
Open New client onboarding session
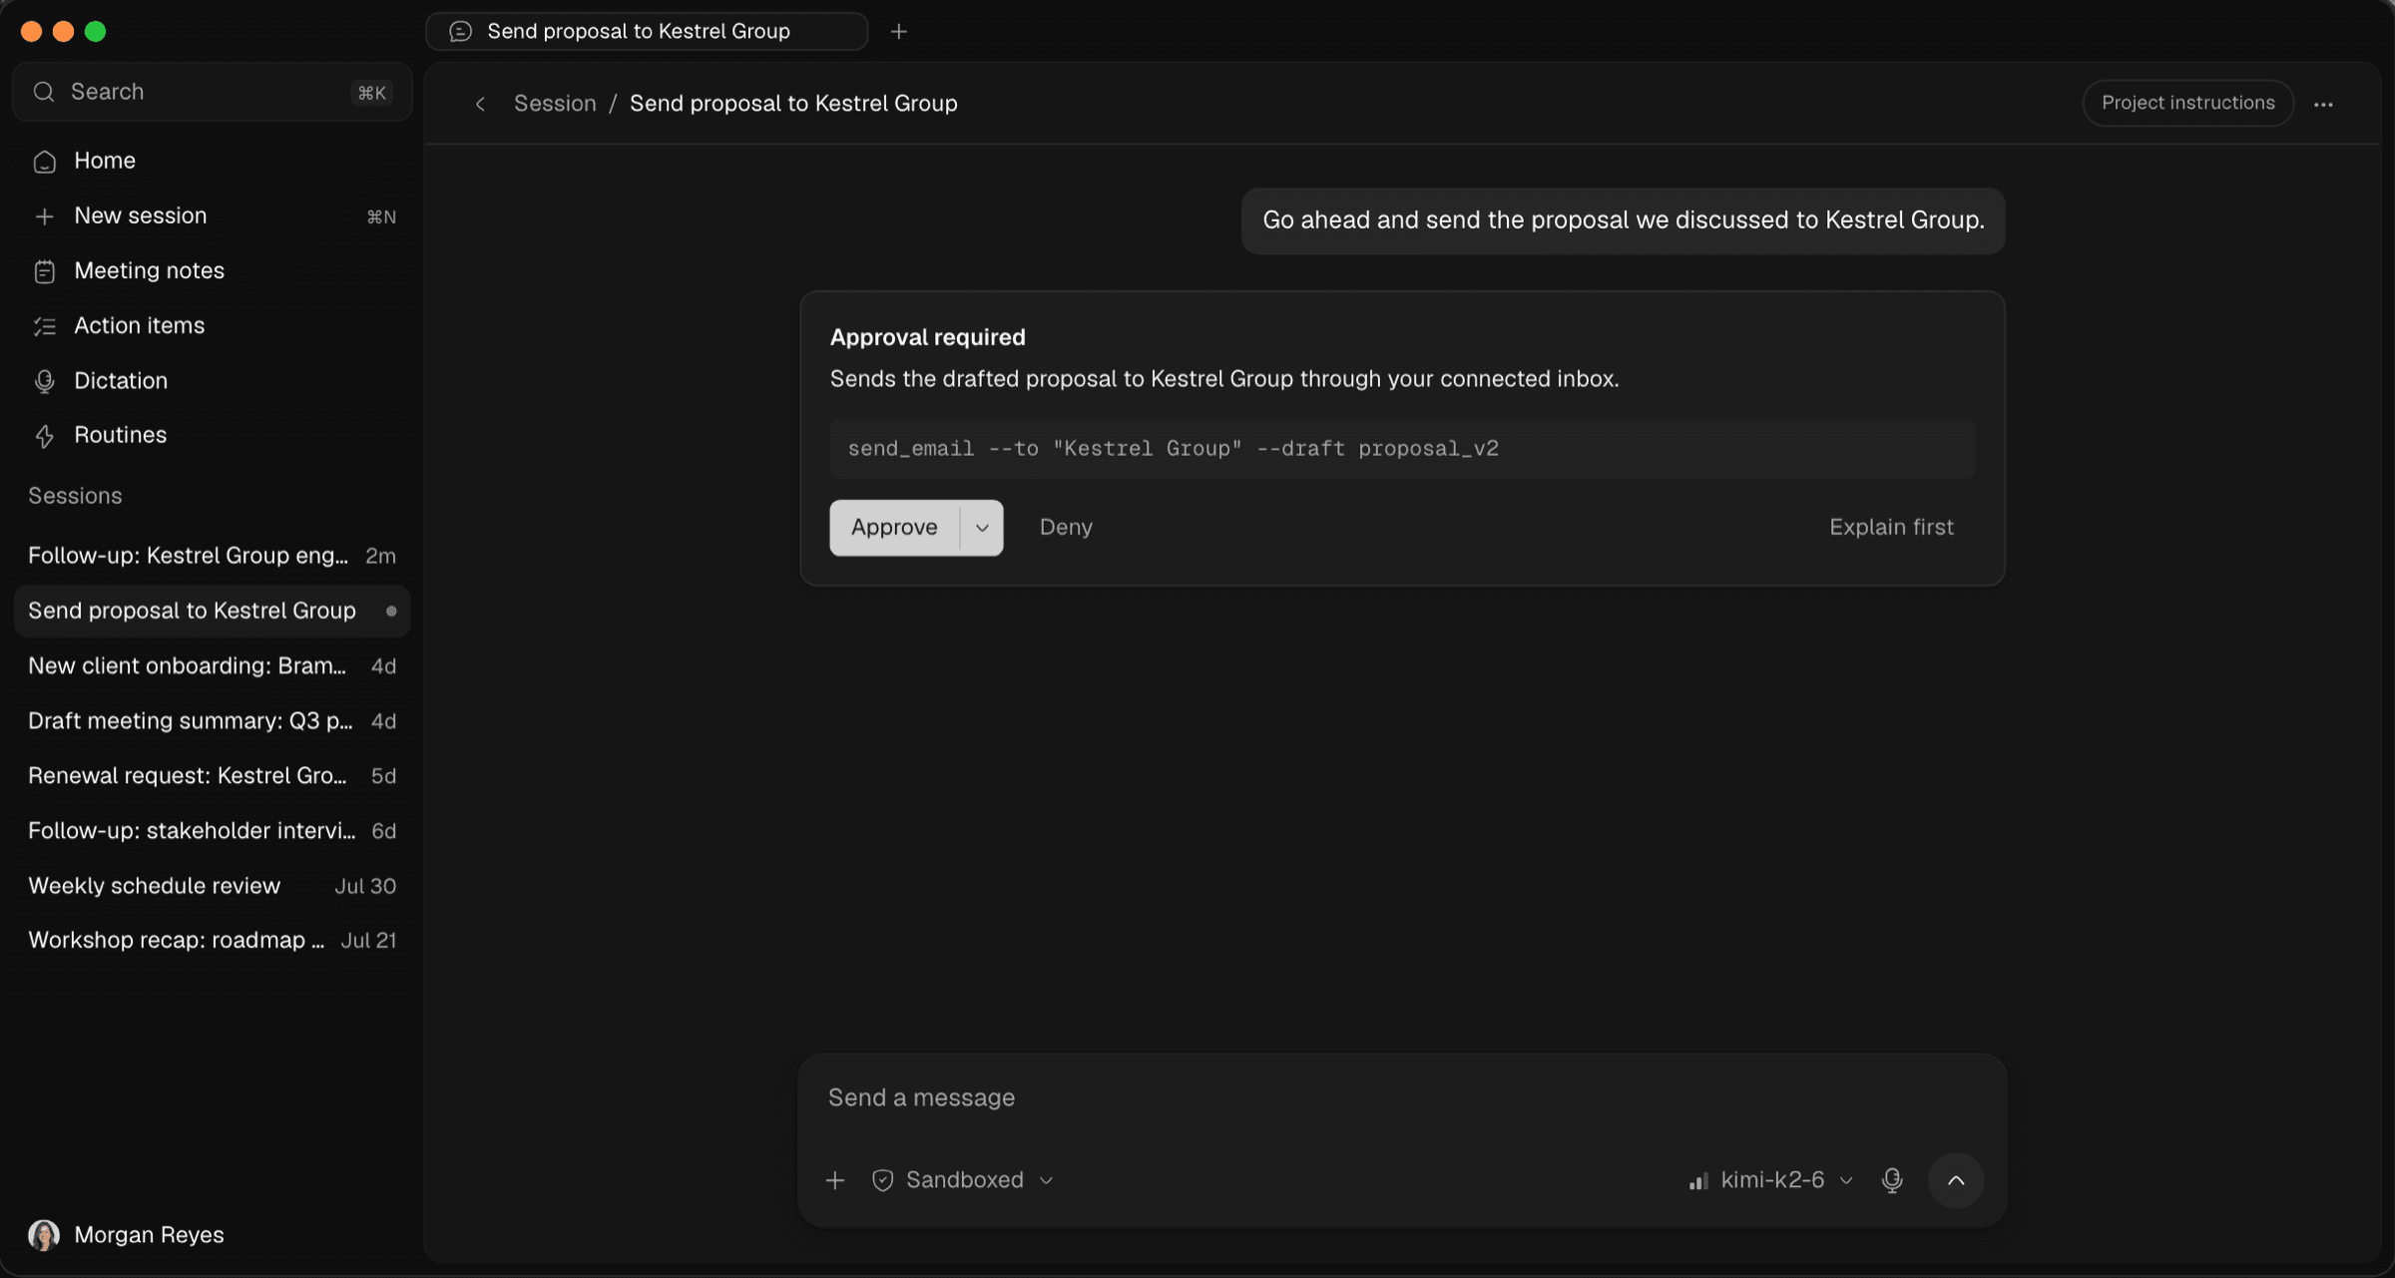tap(212, 665)
